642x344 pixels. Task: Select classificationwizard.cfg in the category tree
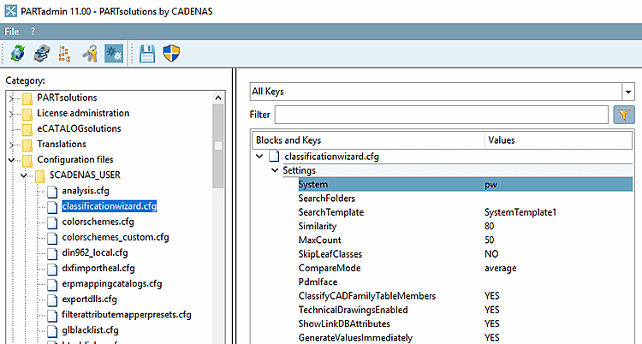110,206
